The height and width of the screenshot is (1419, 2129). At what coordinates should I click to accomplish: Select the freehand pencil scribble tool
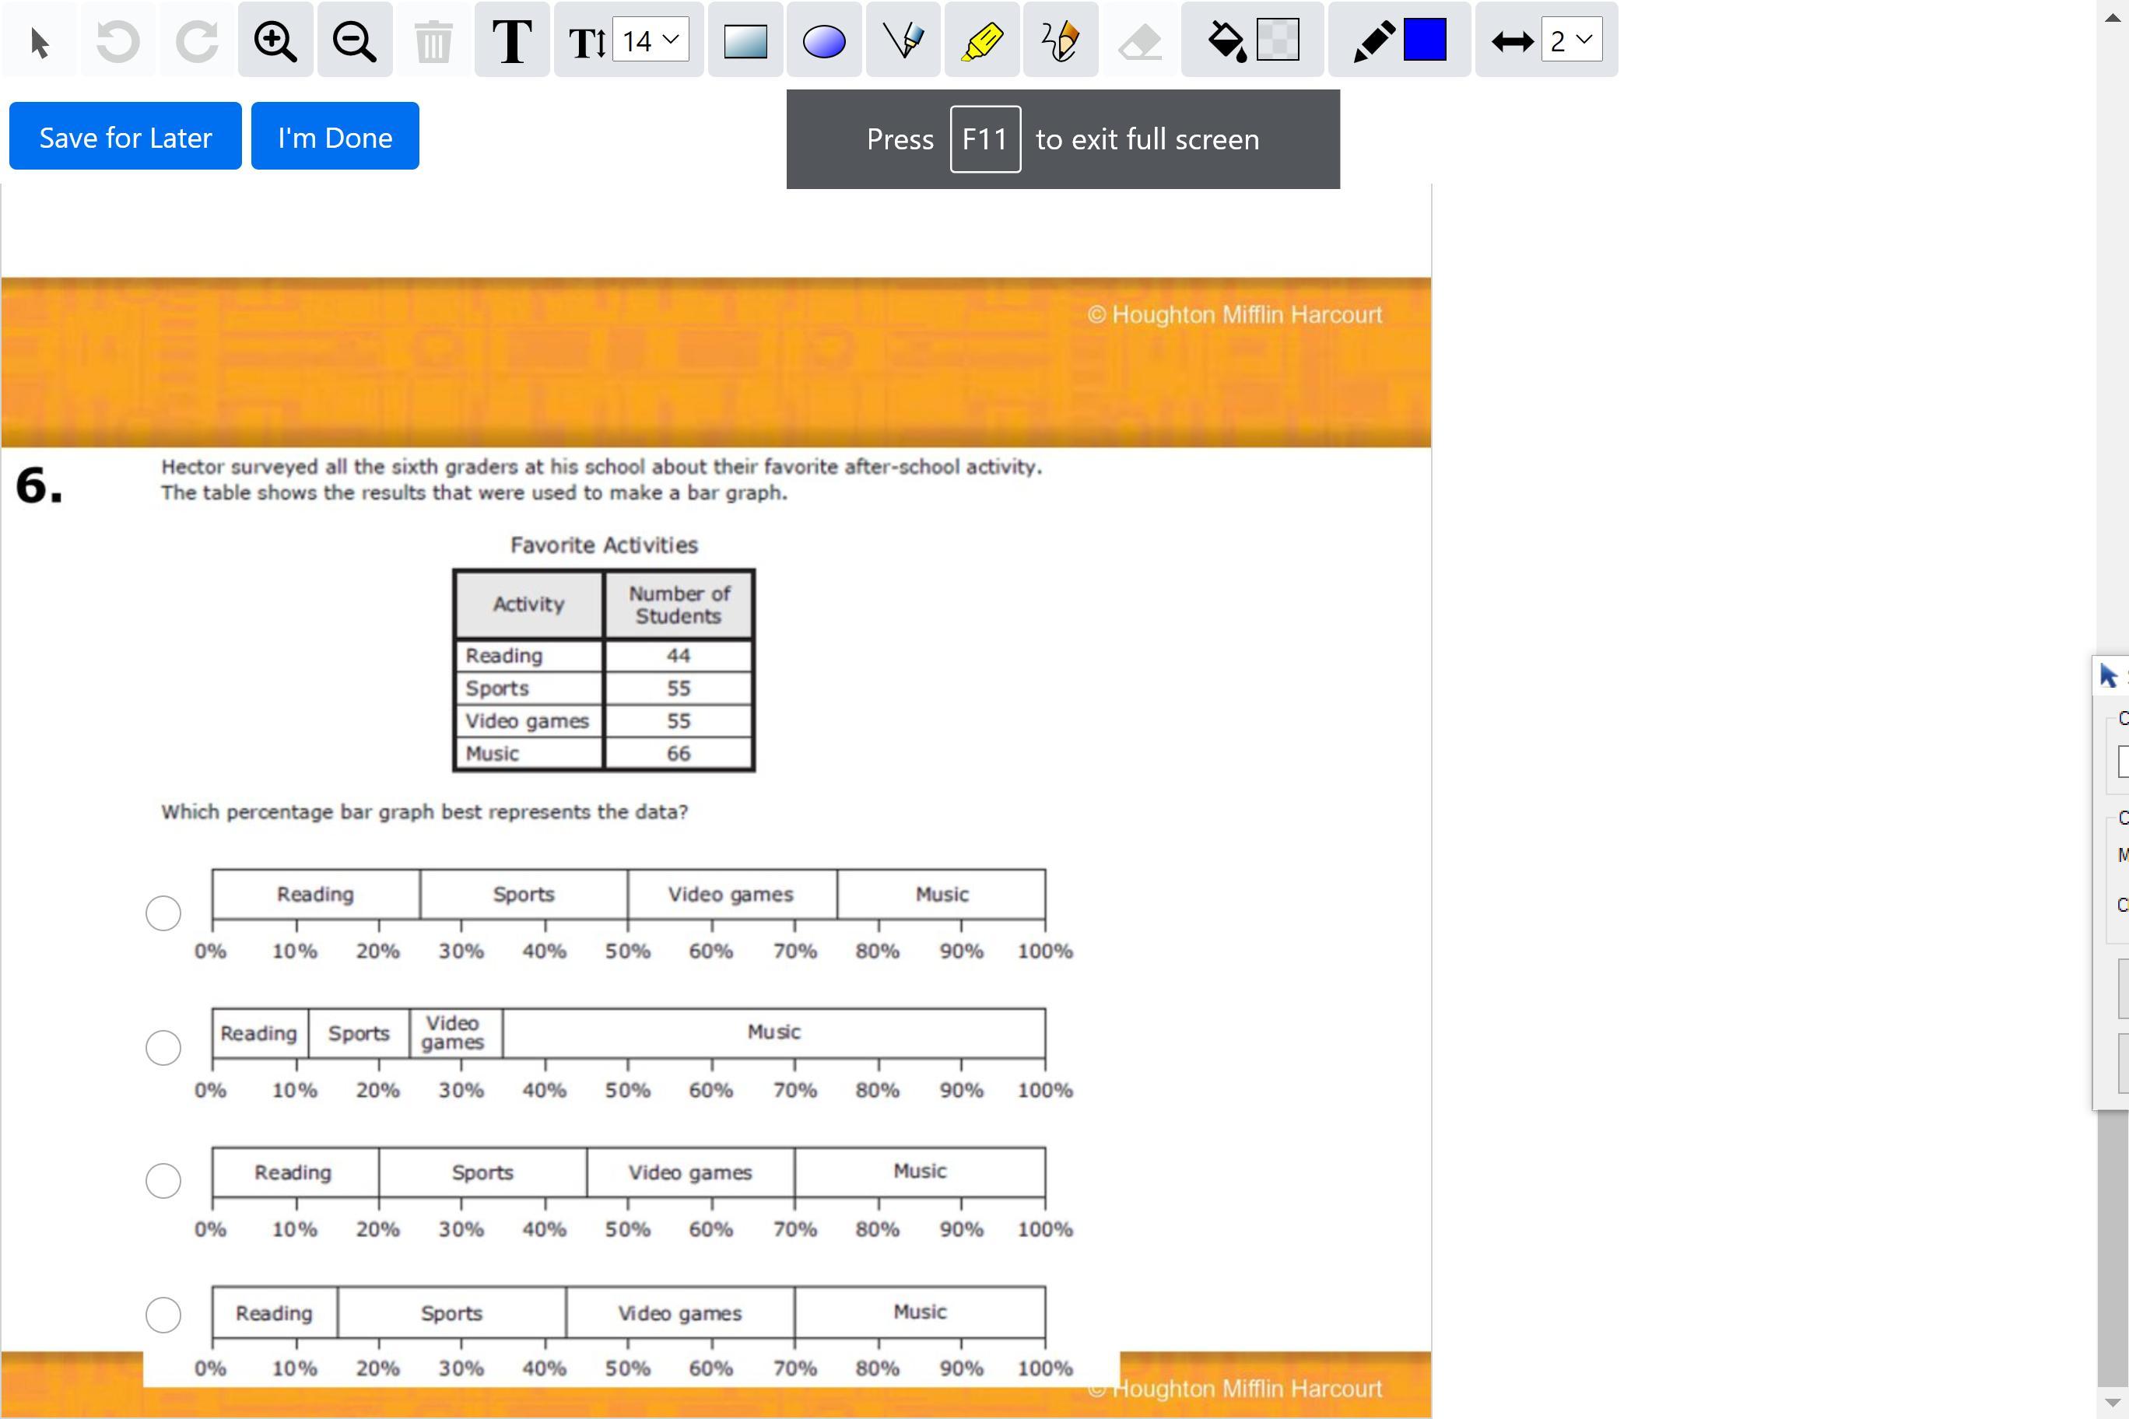(x=1060, y=42)
